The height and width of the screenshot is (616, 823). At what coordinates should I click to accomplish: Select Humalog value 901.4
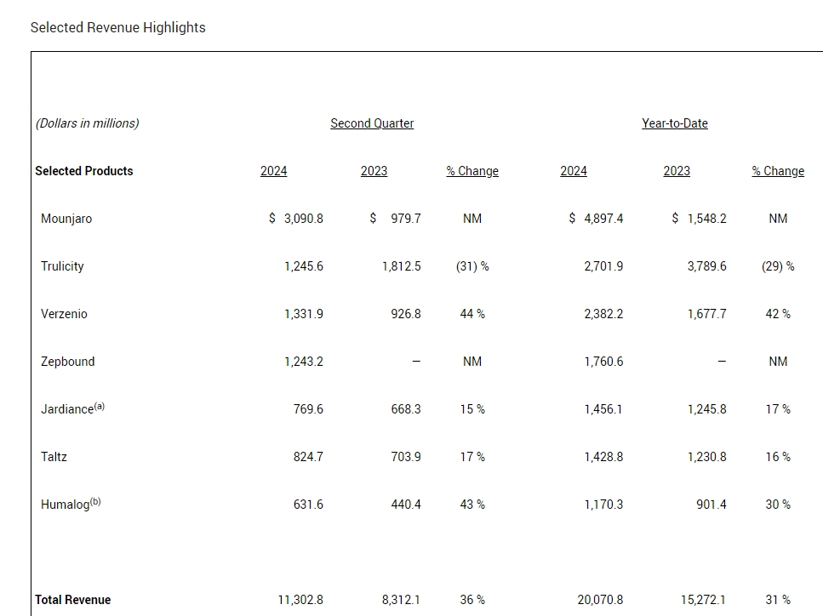[712, 505]
